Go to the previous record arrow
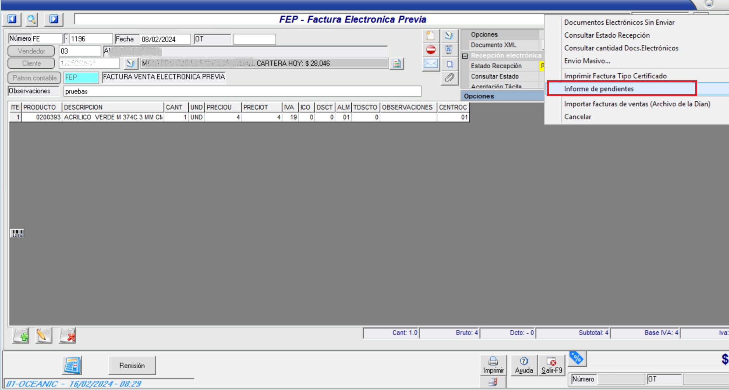729x390 pixels. tap(12, 19)
